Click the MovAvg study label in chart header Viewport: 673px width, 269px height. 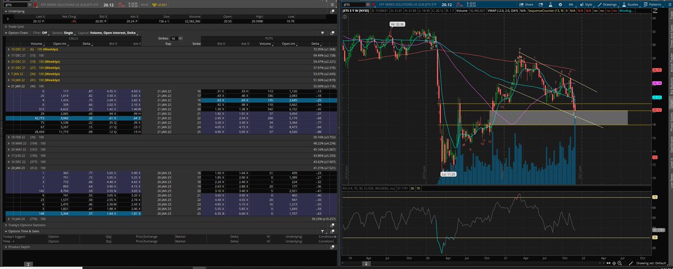(626, 11)
